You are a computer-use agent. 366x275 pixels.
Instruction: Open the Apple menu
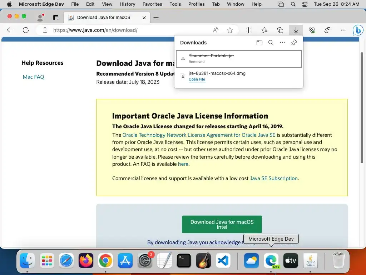[9, 4]
